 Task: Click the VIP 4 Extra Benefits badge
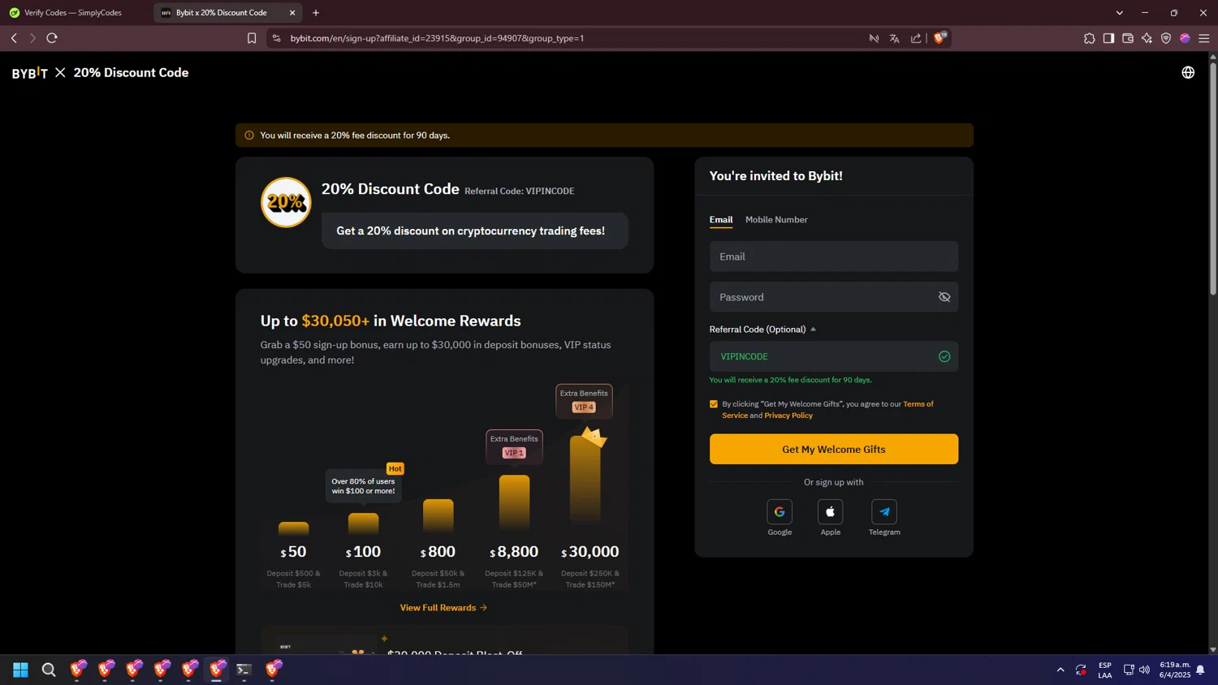584,401
